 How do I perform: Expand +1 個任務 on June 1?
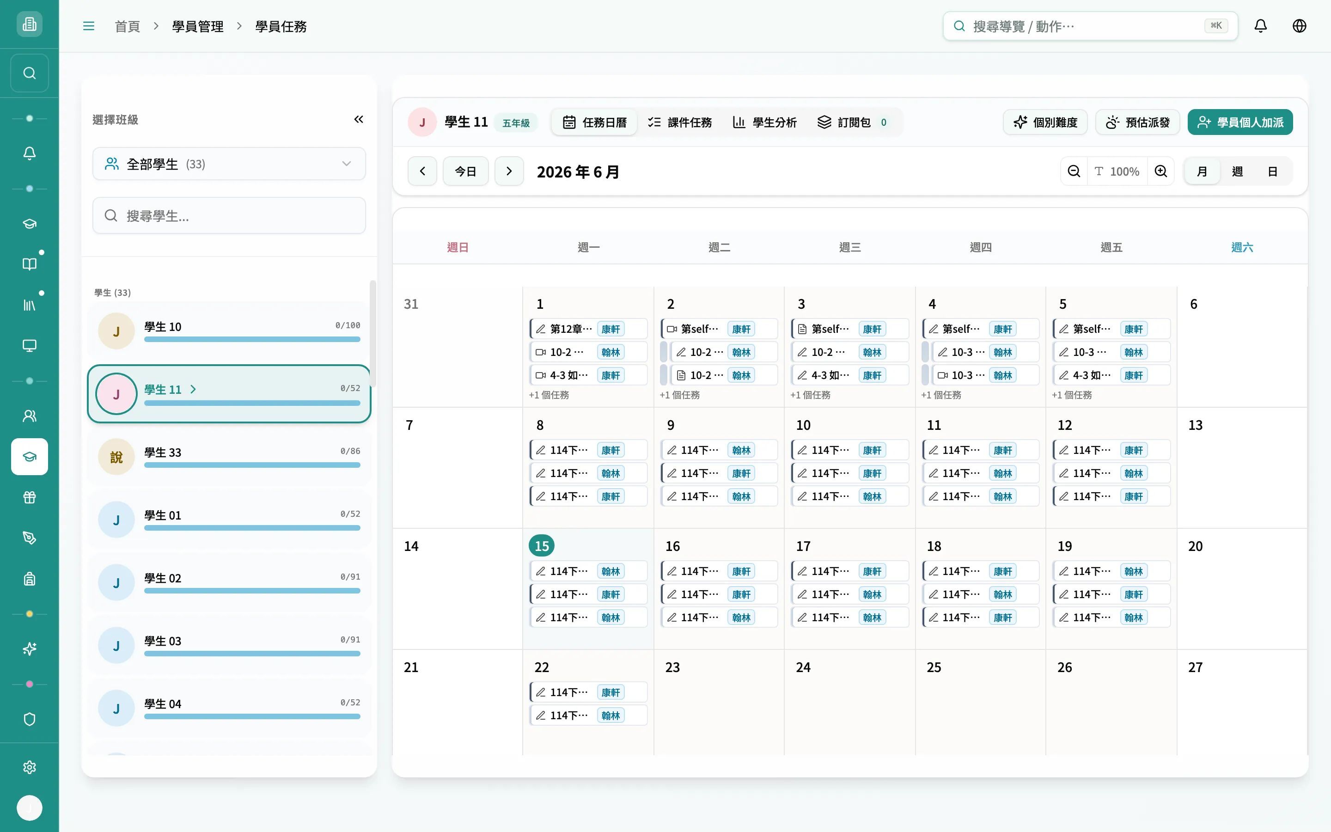[549, 395]
